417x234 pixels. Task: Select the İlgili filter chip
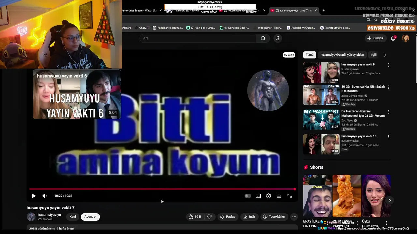(374, 55)
